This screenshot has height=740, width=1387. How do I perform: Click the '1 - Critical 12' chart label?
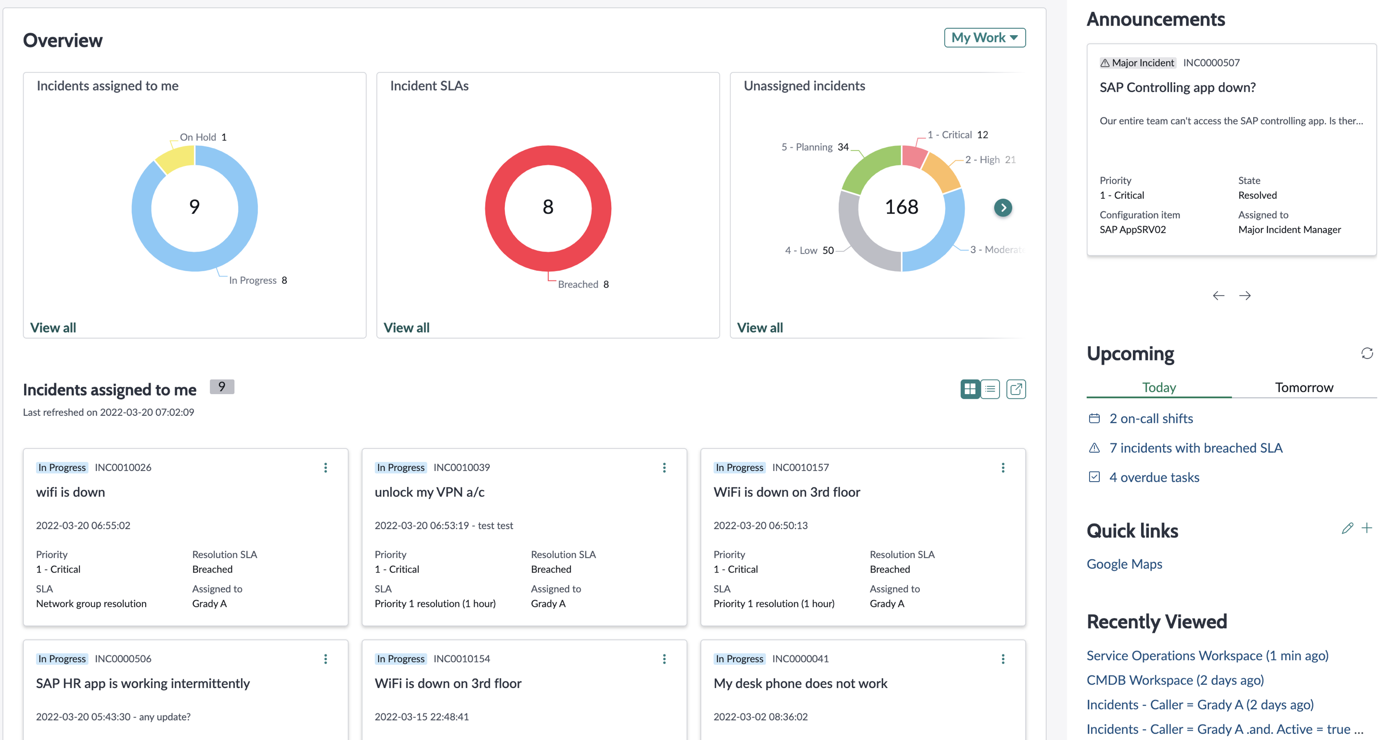click(x=957, y=135)
